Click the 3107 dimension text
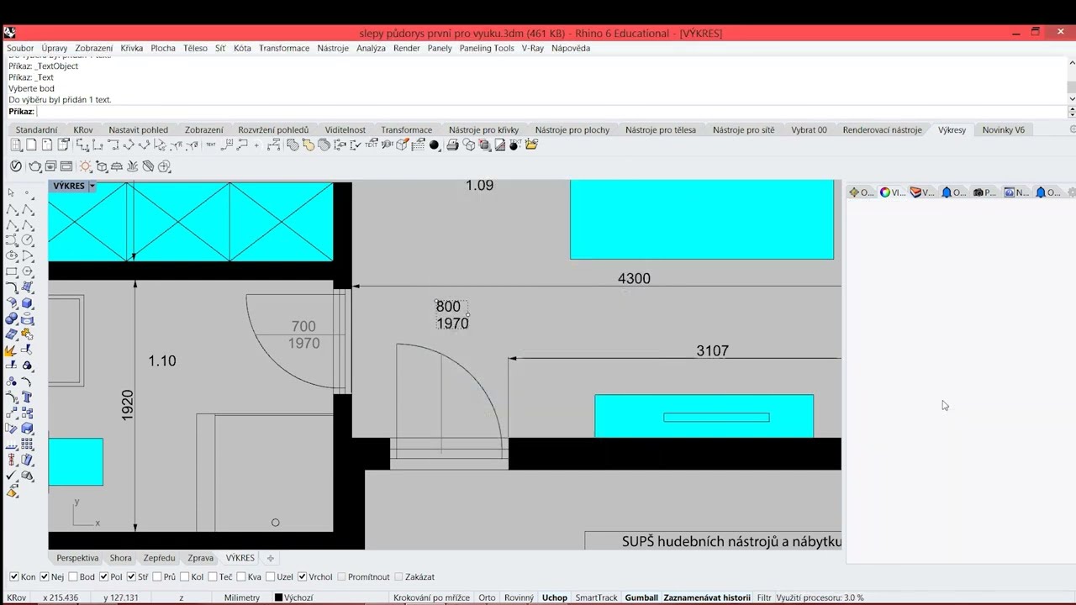The image size is (1076, 605). (x=712, y=350)
